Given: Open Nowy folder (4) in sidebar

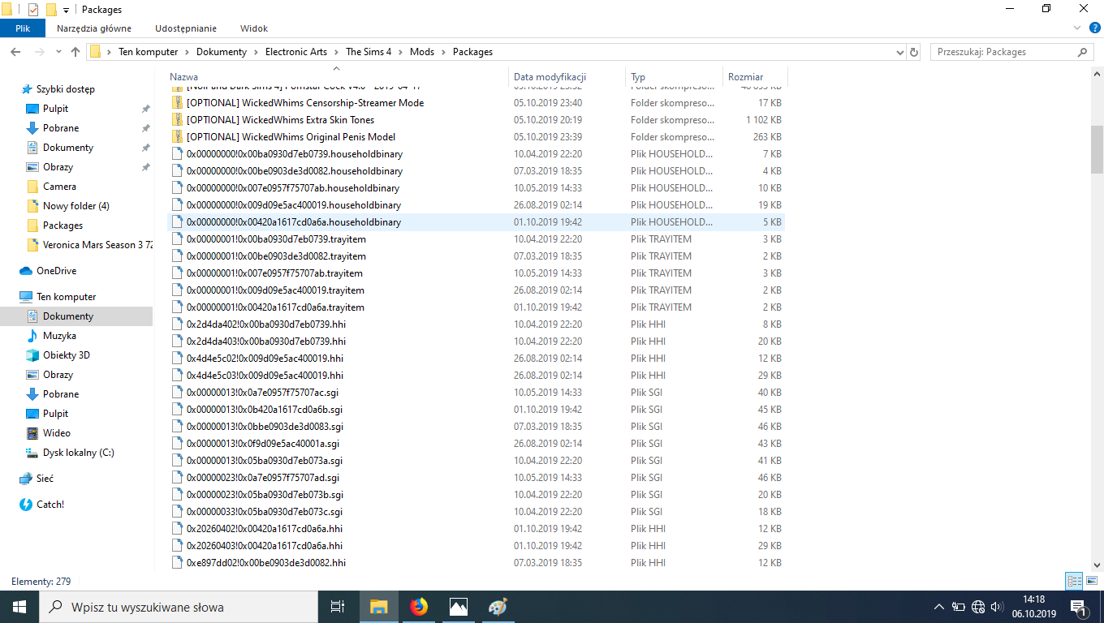Looking at the screenshot, I should [75, 206].
